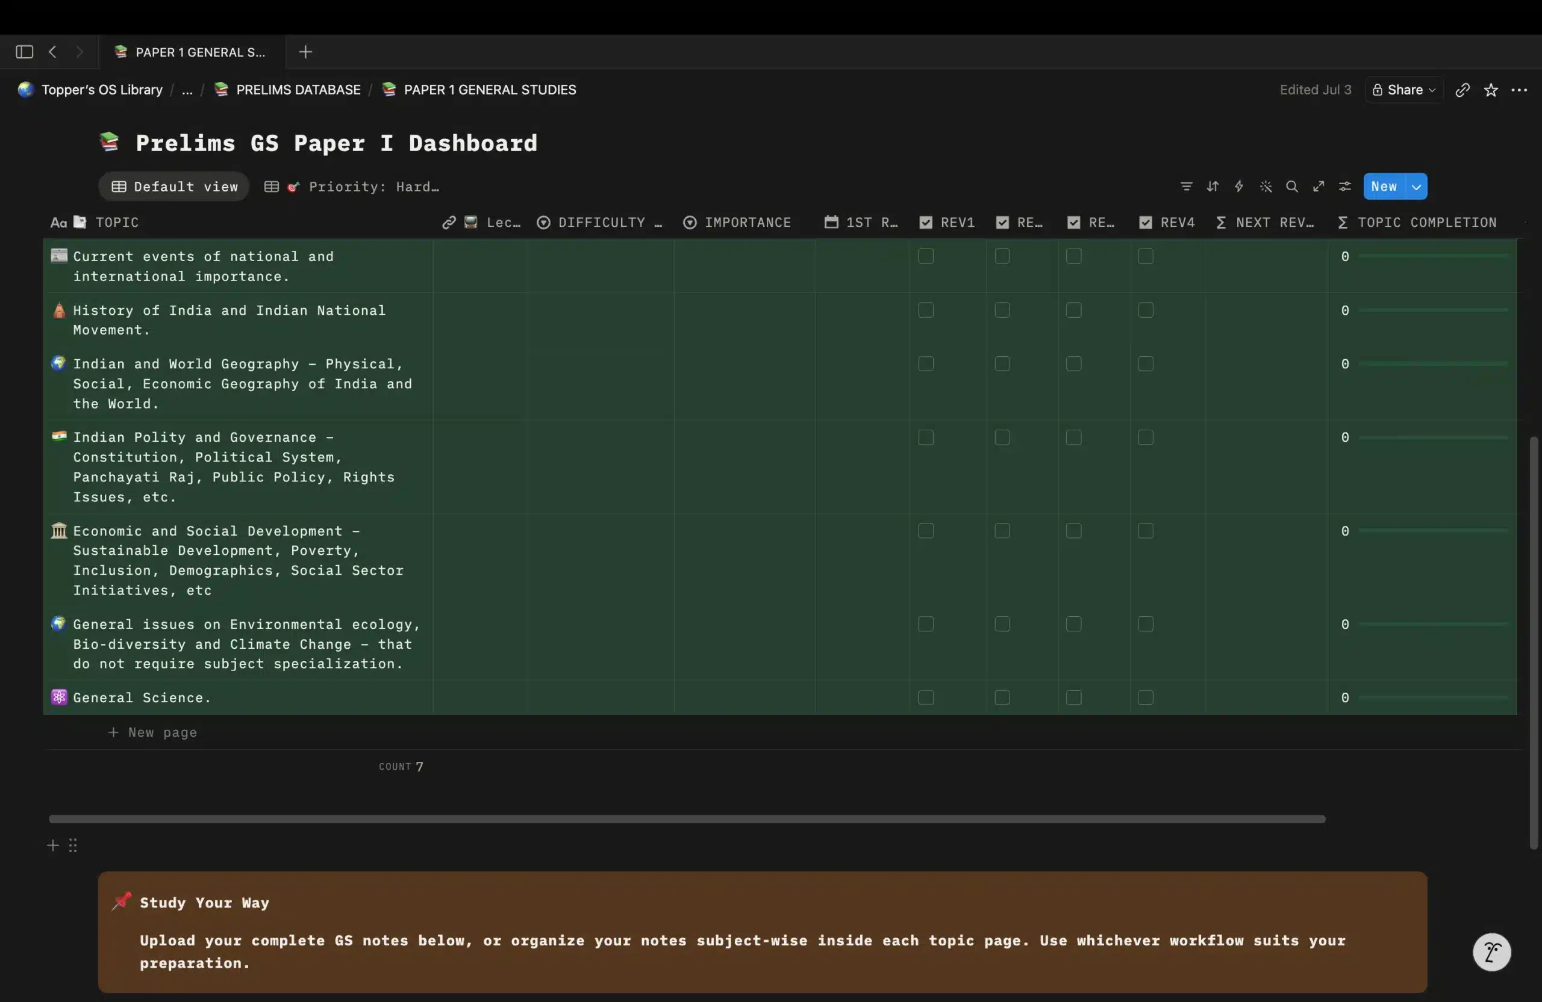Go to PRELIMS DATABASE breadcrumb

[288, 90]
